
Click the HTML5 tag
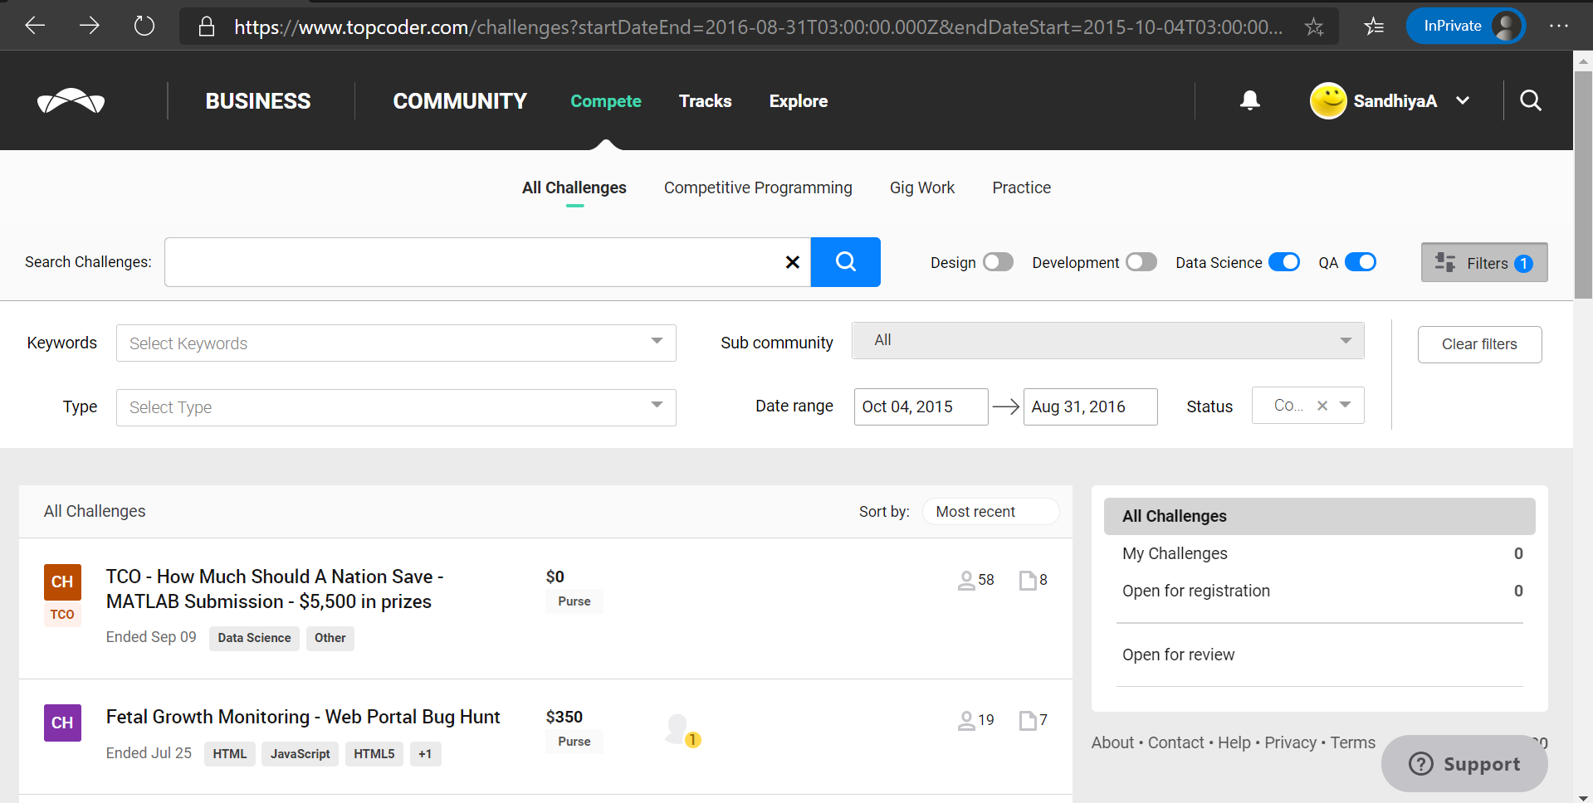point(374,754)
